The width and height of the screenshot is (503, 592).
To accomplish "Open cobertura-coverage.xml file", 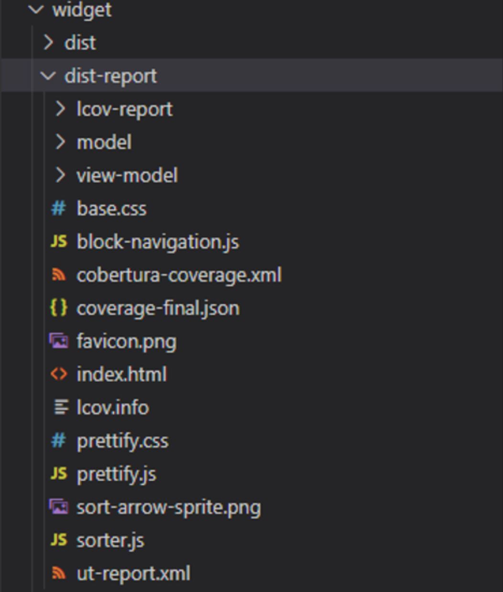I will coord(179,275).
